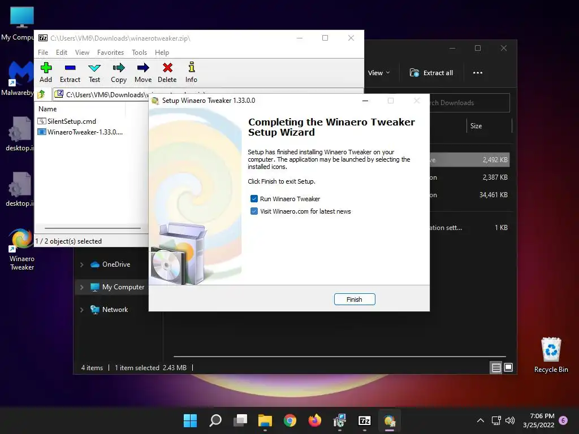The width and height of the screenshot is (579, 434).
Task: Open the 7-Zip Help menu
Action: point(162,53)
